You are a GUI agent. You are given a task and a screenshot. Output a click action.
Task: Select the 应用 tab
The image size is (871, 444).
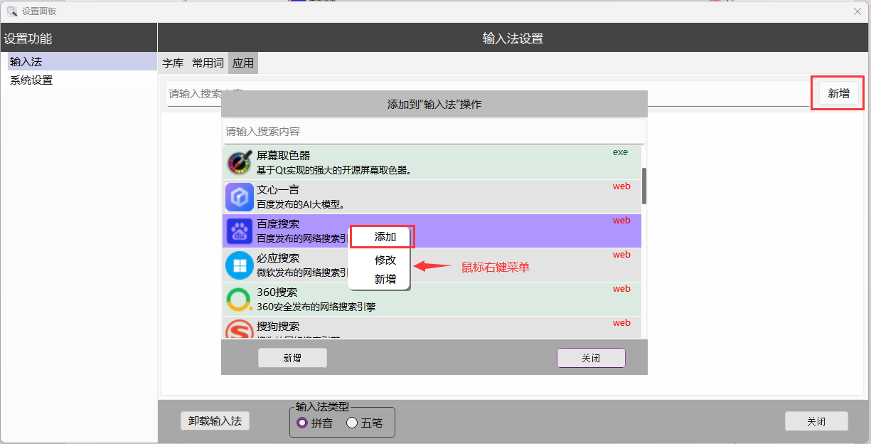coord(243,63)
